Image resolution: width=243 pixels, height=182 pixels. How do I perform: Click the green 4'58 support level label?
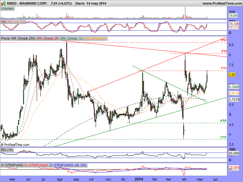[x=223, y=120]
